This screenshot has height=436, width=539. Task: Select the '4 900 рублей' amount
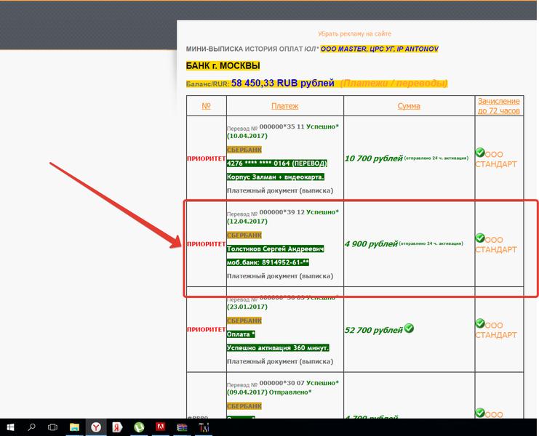tap(371, 243)
